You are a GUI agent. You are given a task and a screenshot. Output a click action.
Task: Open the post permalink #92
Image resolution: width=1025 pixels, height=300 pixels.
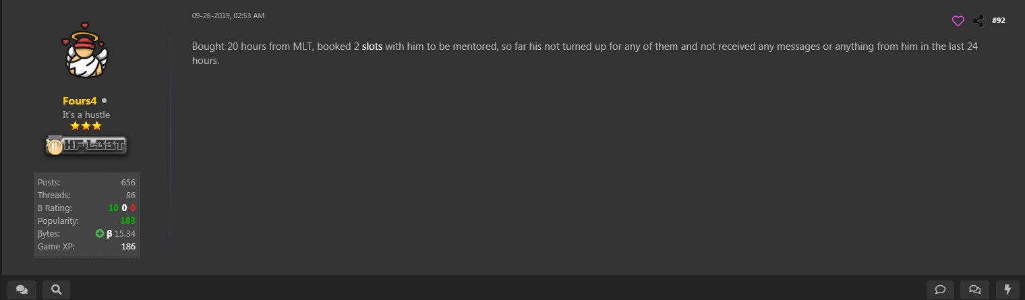pyautogui.click(x=999, y=21)
